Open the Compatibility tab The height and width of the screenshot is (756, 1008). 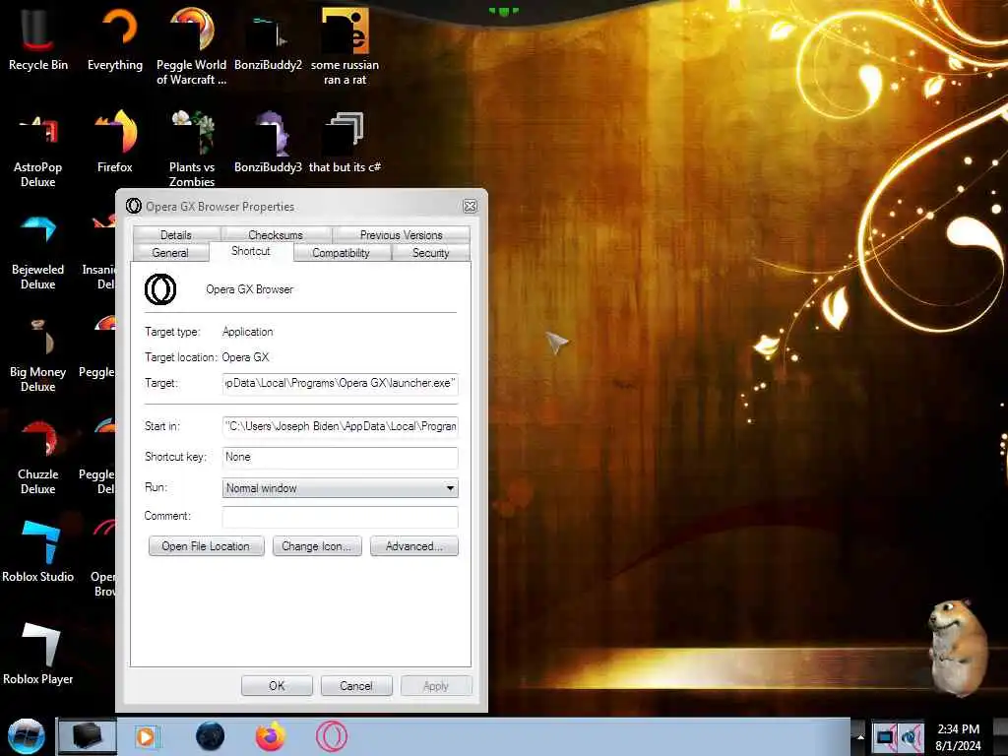pos(342,253)
